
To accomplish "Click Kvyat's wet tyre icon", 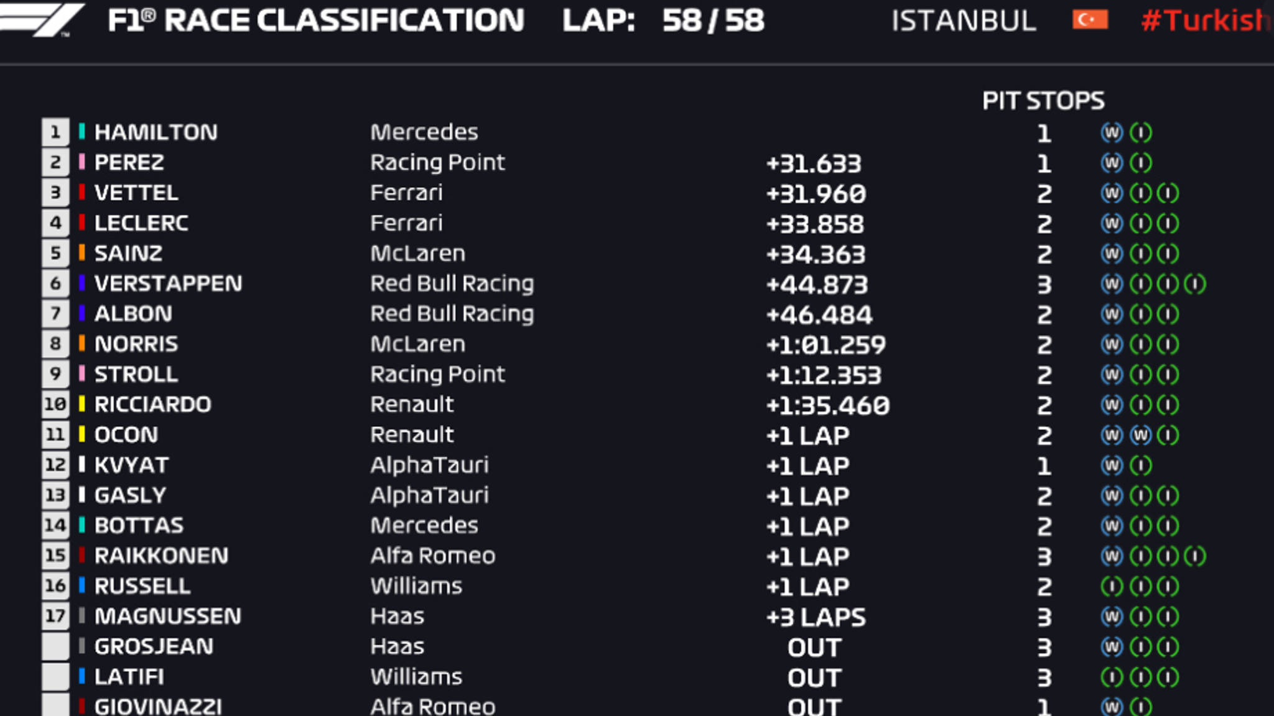I will click(x=1112, y=466).
